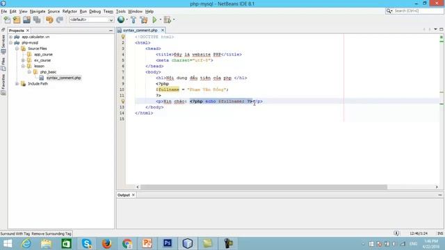Screen dimensions: 445x250
Task: Show opened documents list arrow
Action: tap(435, 29)
